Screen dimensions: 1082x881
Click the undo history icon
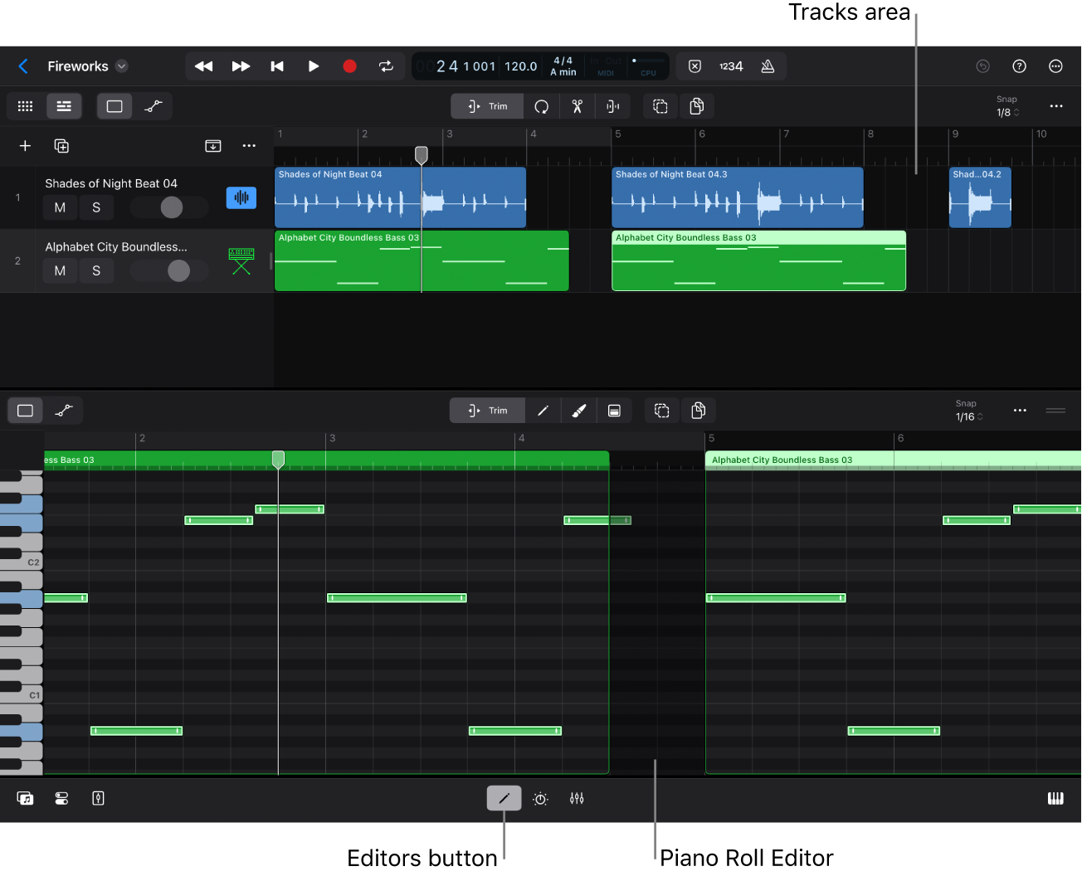pyautogui.click(x=983, y=66)
